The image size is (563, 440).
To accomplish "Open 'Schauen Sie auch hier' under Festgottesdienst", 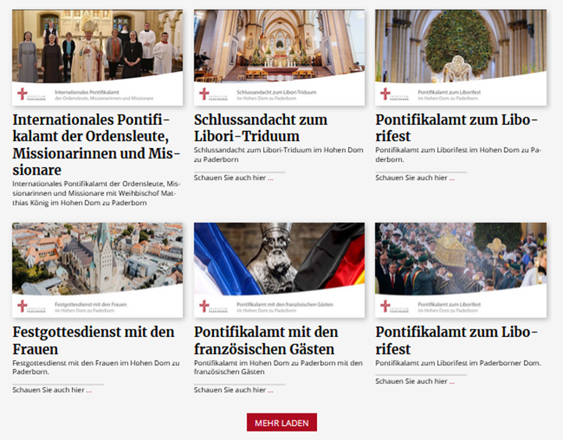I will click(52, 390).
